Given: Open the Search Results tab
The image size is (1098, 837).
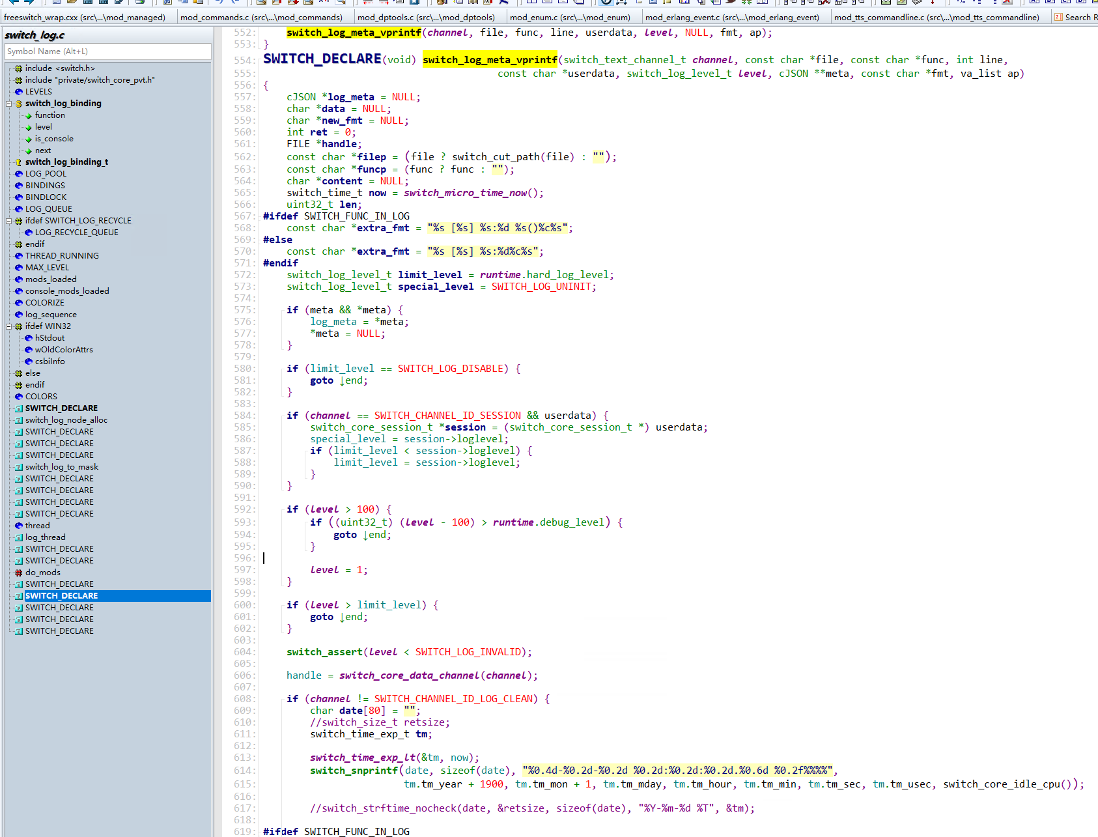Looking at the screenshot, I should click(x=1076, y=18).
